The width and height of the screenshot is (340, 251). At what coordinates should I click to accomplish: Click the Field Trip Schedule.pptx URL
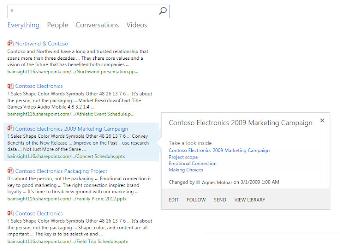coord(68,242)
